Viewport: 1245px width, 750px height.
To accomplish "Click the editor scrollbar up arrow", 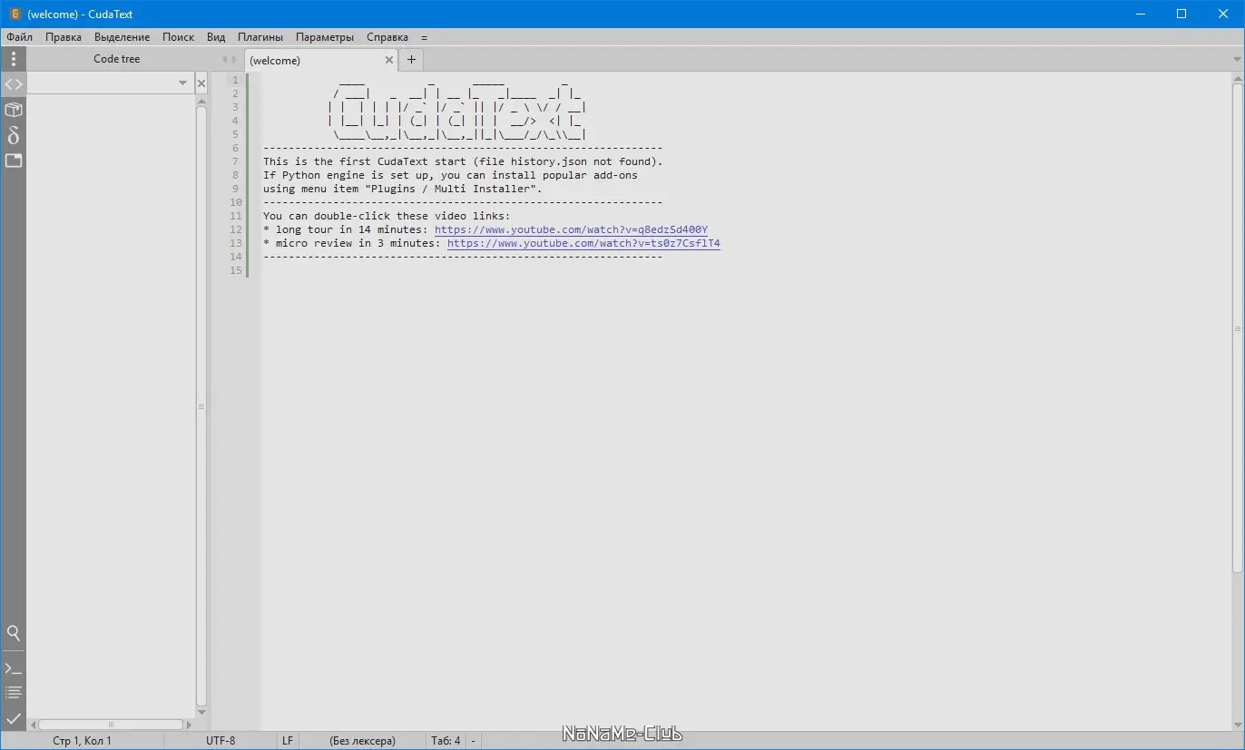I will [1238, 78].
